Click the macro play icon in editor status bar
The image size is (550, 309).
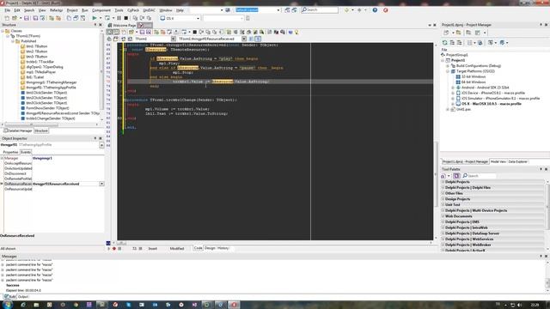coord(108,248)
